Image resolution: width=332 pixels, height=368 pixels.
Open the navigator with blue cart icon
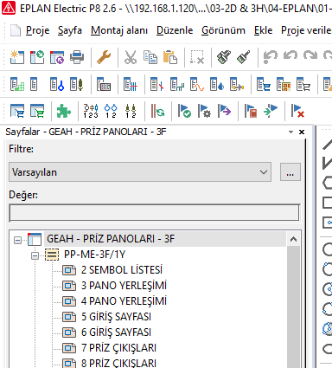pos(264,84)
